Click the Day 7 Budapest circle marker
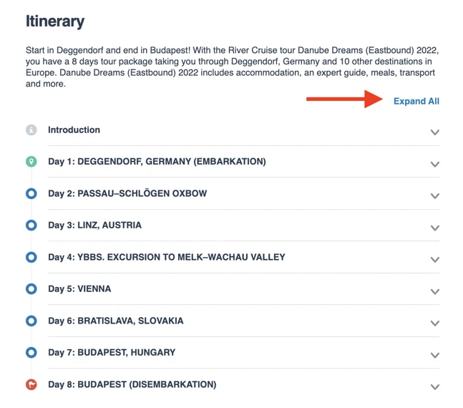 click(x=31, y=352)
